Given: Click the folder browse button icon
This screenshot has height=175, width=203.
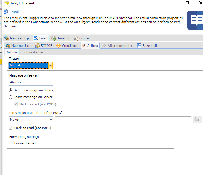Looking at the screenshot, I should pos(197,120).
